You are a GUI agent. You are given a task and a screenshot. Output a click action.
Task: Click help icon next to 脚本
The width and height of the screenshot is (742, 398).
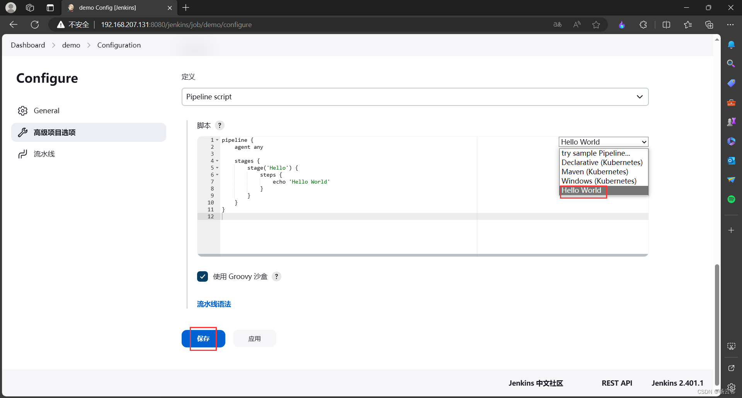(x=220, y=125)
